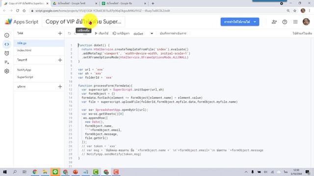The height and width of the screenshot is (176, 314).
Task: Go back in browser history
Action: 4,11
